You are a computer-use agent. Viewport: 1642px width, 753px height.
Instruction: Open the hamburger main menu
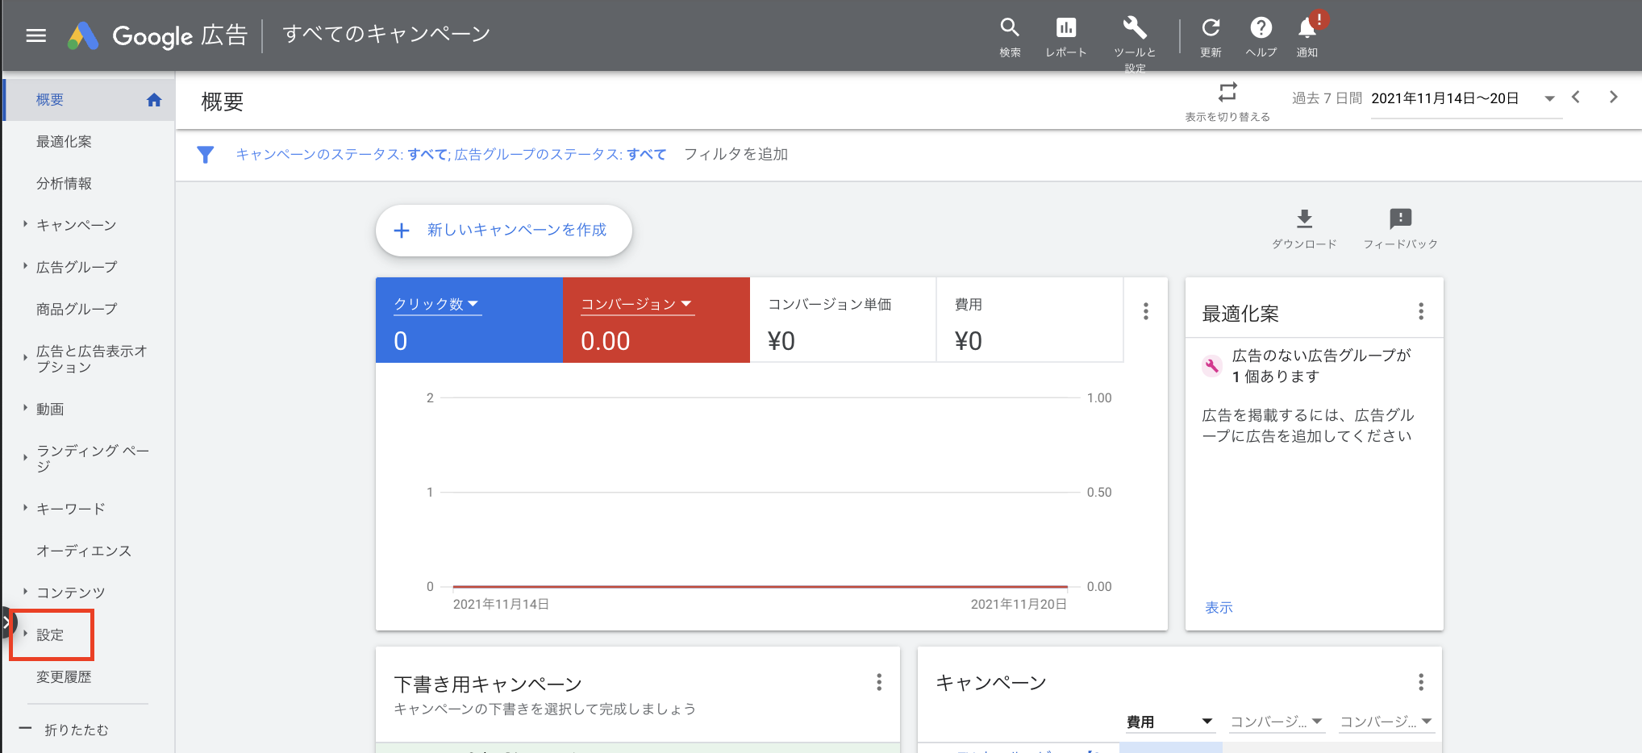point(35,35)
